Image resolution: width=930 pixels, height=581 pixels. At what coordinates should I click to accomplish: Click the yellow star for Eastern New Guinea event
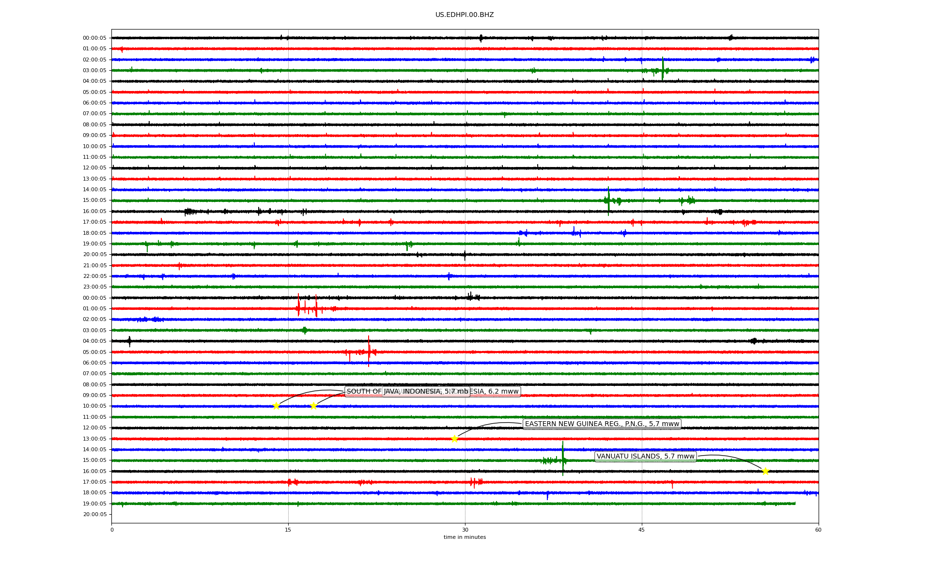point(454,439)
